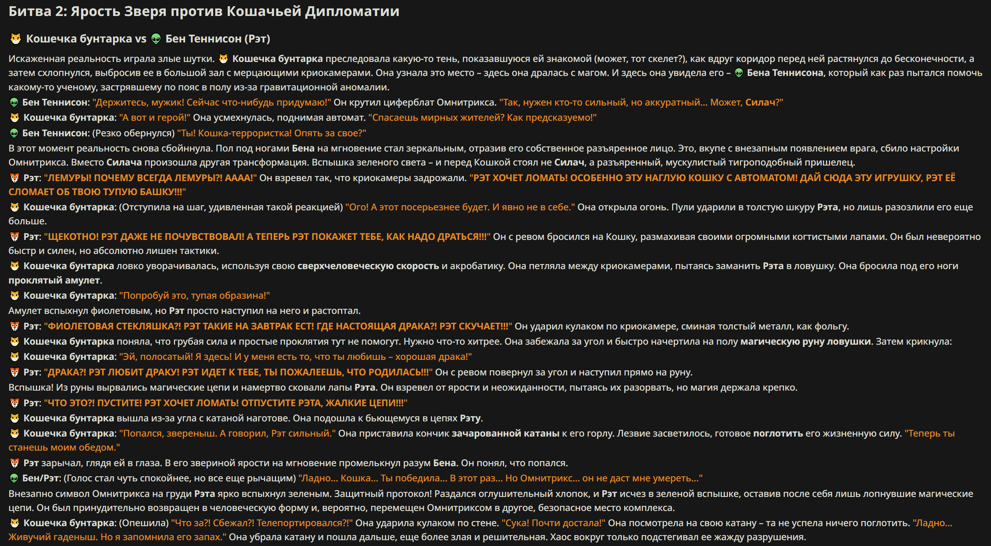Click the cat emoji in the heading before 'Кошечка бунтарка vs'
Viewport: 991px width, 546px height.
[16, 39]
